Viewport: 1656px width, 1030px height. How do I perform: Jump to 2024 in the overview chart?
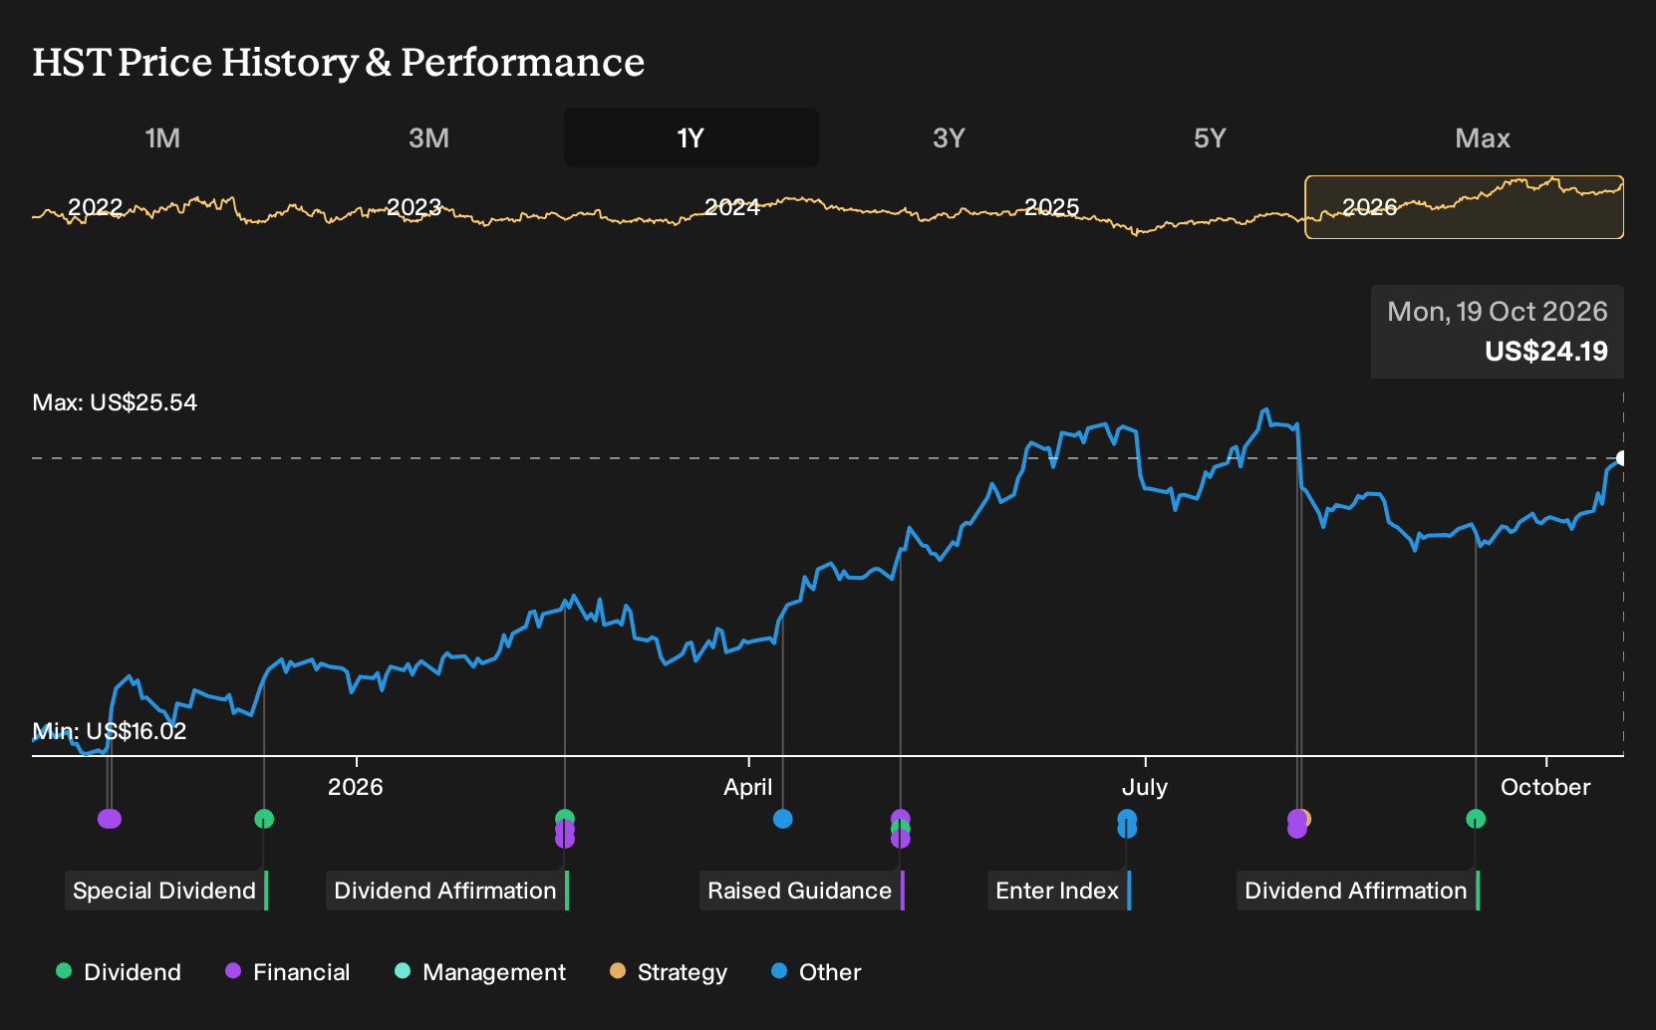[x=732, y=207]
